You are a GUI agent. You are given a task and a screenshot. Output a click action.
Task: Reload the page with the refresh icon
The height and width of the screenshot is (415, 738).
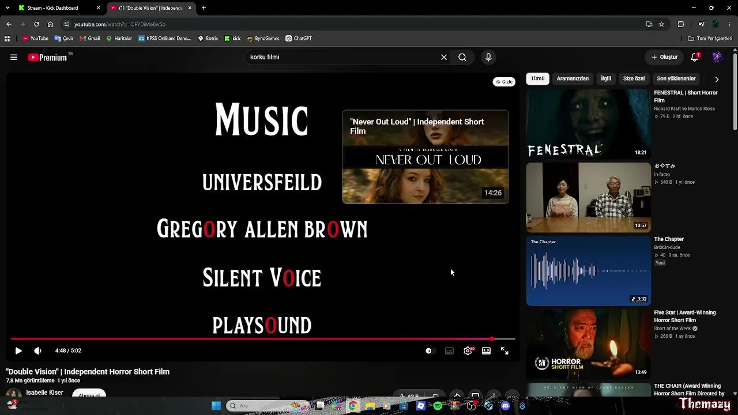[36, 24]
